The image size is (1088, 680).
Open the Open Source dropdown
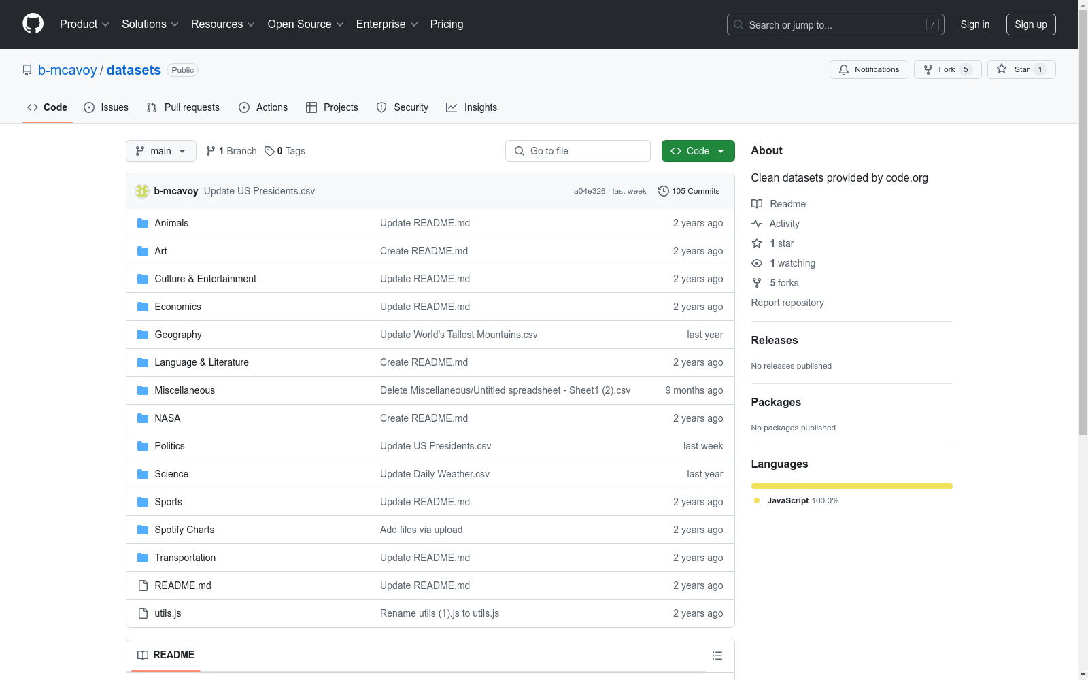[305, 24]
